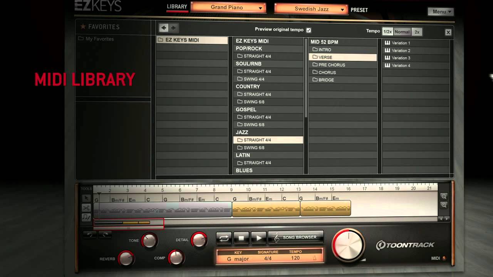Close the MIDI library browser

point(448,32)
